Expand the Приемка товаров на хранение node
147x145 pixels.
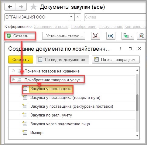point(13,71)
